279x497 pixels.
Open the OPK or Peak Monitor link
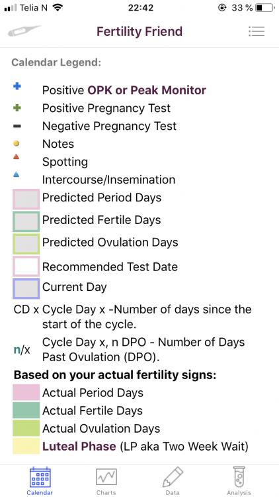147,90
